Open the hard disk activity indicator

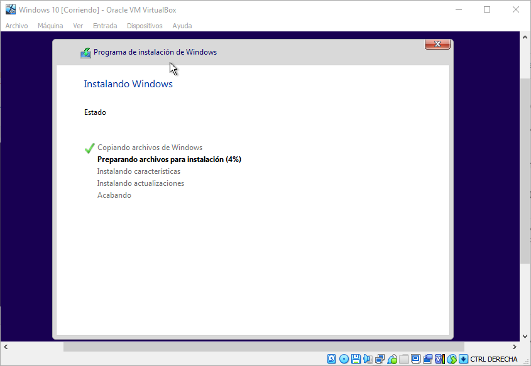(x=332, y=359)
